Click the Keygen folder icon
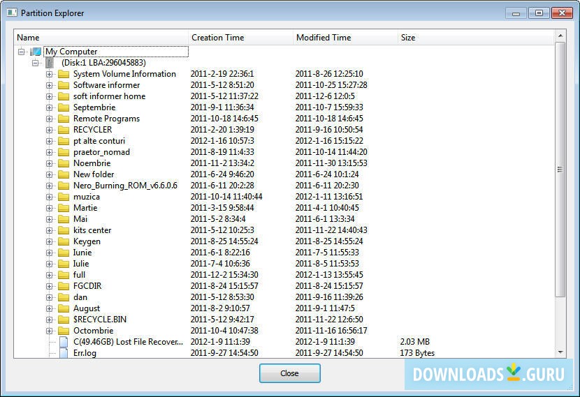580x397 pixels. click(x=64, y=241)
